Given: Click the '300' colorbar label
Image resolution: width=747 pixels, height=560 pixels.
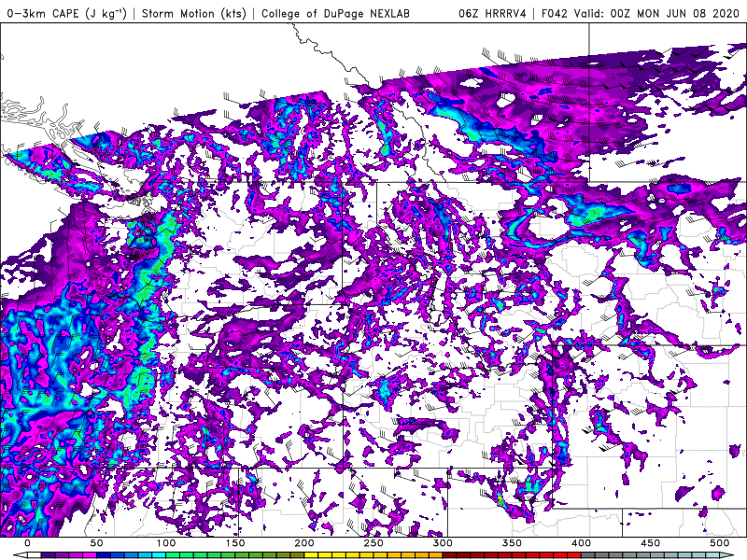Looking at the screenshot, I should [x=443, y=543].
